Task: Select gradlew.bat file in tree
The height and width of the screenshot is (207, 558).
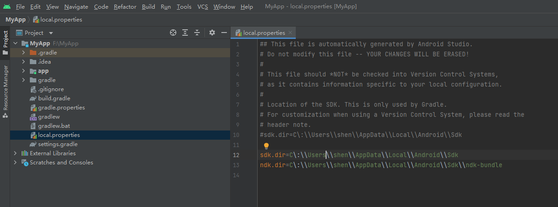Action: point(120,126)
